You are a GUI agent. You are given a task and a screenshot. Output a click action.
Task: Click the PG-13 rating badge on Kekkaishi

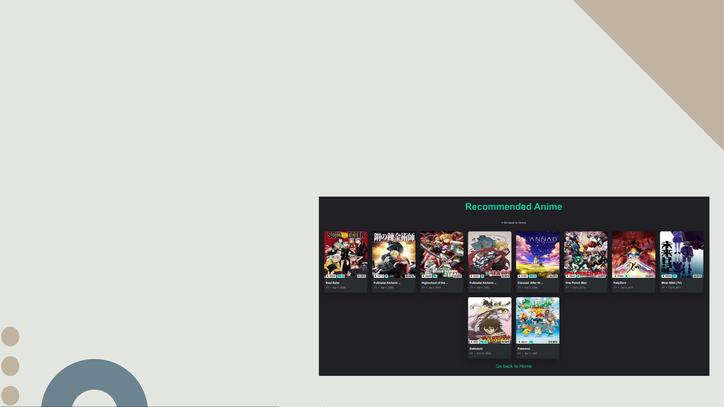pyautogui.click(x=484, y=342)
